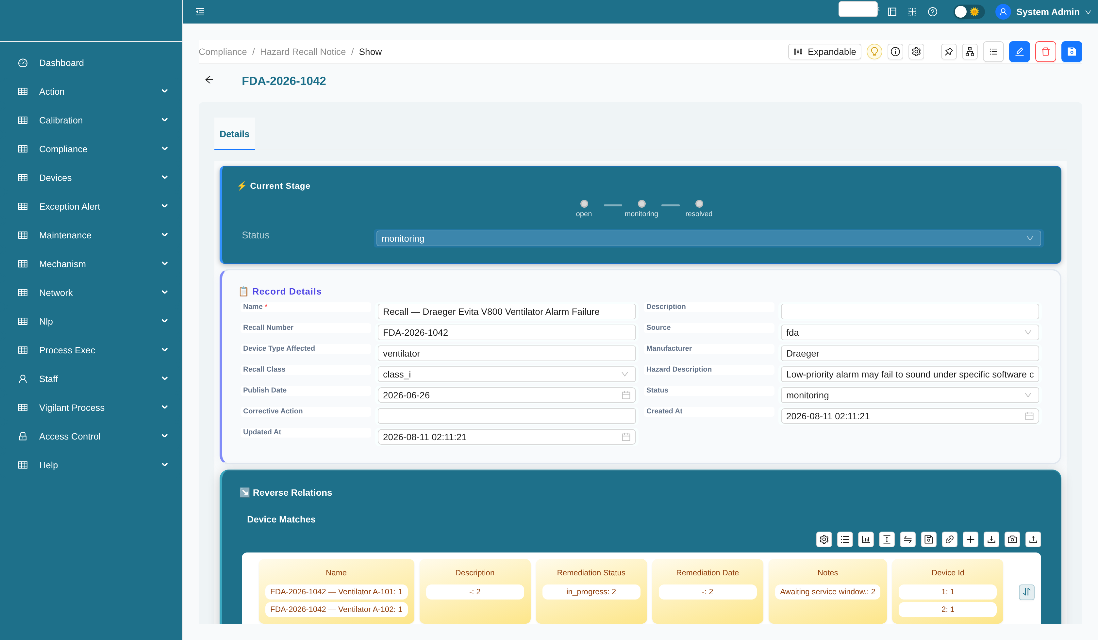
Task: Click the yellow lightbulb hints icon
Action: [x=874, y=52]
